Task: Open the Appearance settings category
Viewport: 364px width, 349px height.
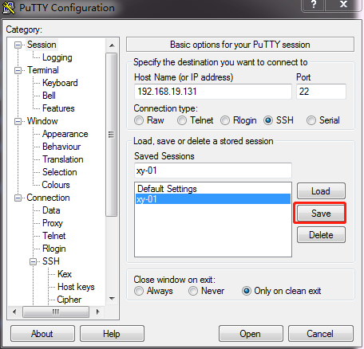Action: click(x=65, y=134)
